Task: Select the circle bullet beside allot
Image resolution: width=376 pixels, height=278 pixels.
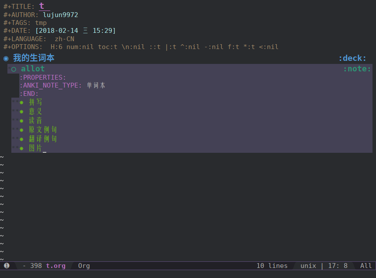Action: pyautogui.click(x=13, y=69)
